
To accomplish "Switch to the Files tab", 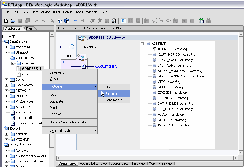I will (29, 28).
